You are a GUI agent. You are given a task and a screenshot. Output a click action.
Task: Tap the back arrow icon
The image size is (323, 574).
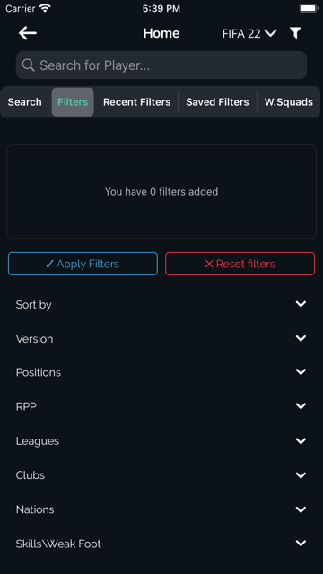pos(28,33)
